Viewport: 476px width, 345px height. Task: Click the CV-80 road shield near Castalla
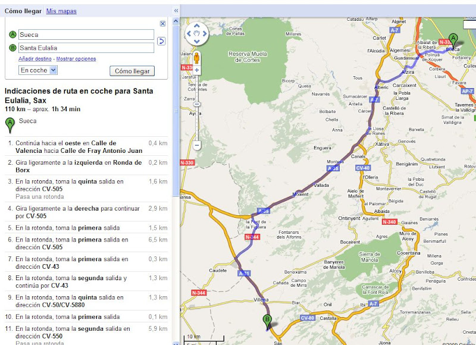pyautogui.click(x=307, y=318)
